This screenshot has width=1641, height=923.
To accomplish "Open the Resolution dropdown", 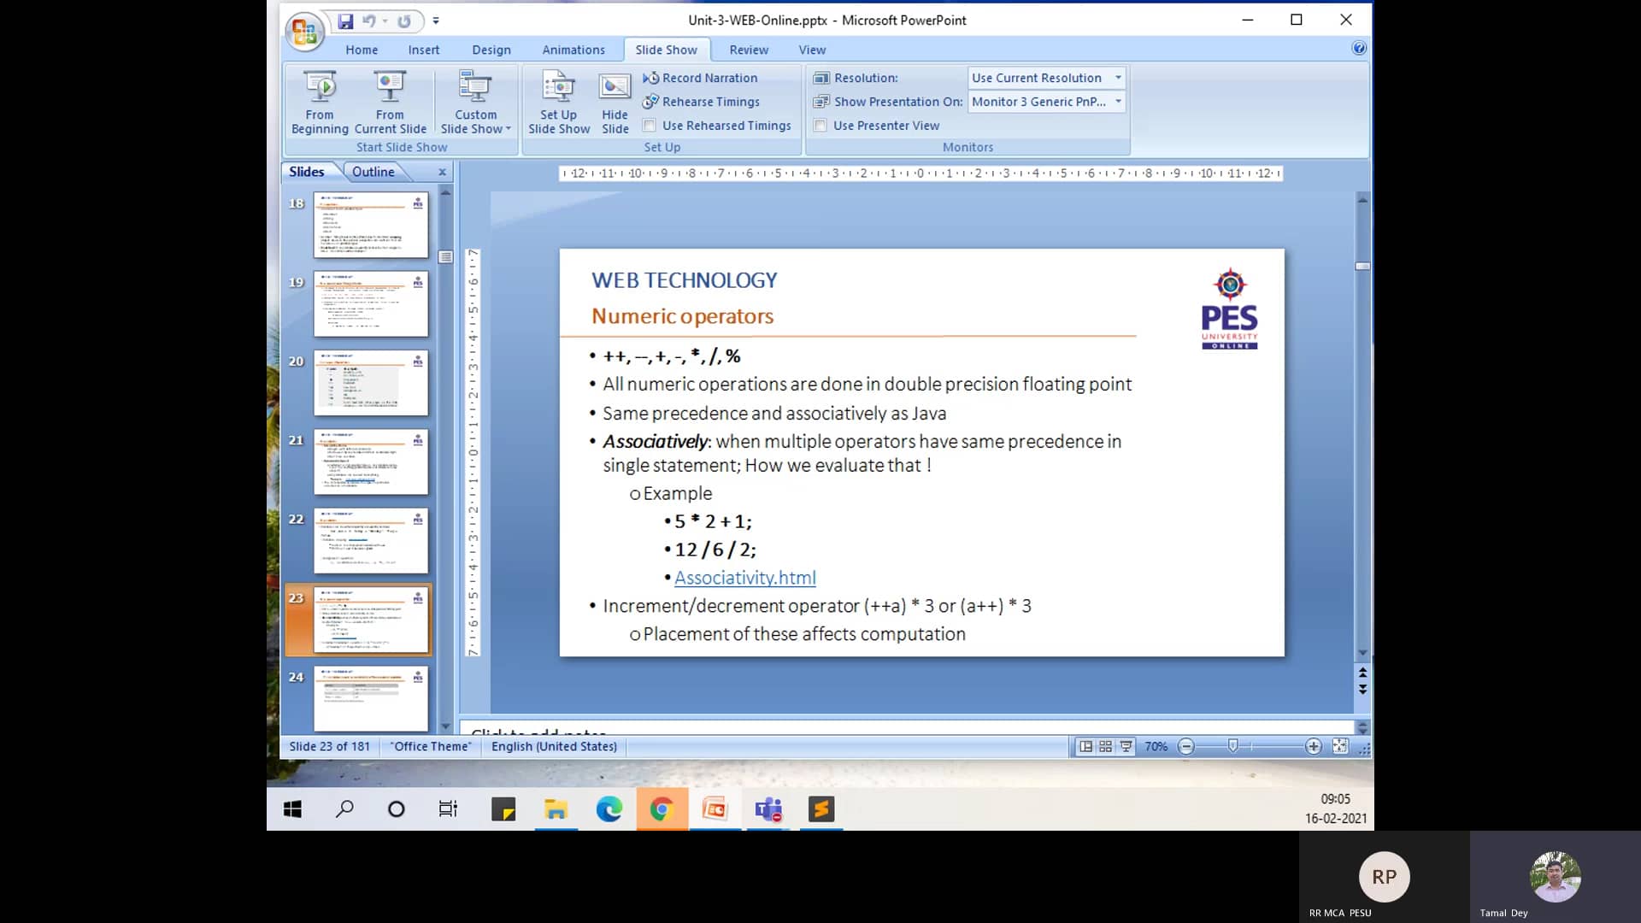I will point(1119,77).
